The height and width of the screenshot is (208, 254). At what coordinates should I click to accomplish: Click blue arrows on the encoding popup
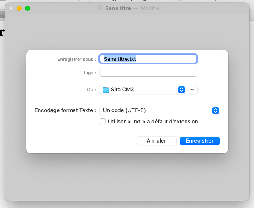pos(215,110)
